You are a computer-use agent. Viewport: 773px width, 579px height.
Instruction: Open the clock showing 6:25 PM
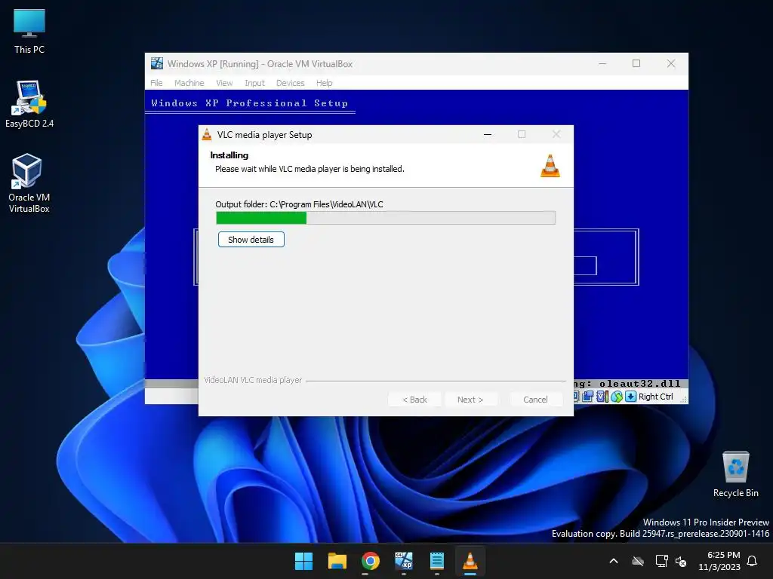coord(719,561)
